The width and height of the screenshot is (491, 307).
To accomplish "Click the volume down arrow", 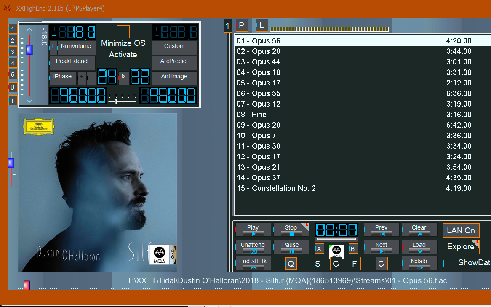I will click(29, 101).
